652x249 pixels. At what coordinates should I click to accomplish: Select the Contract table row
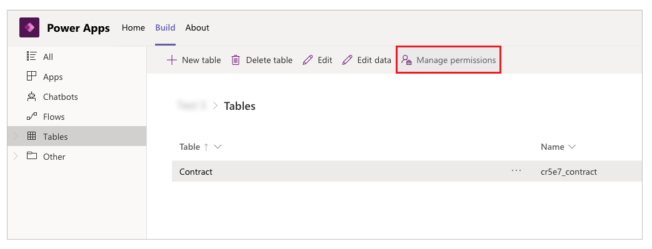click(x=407, y=172)
